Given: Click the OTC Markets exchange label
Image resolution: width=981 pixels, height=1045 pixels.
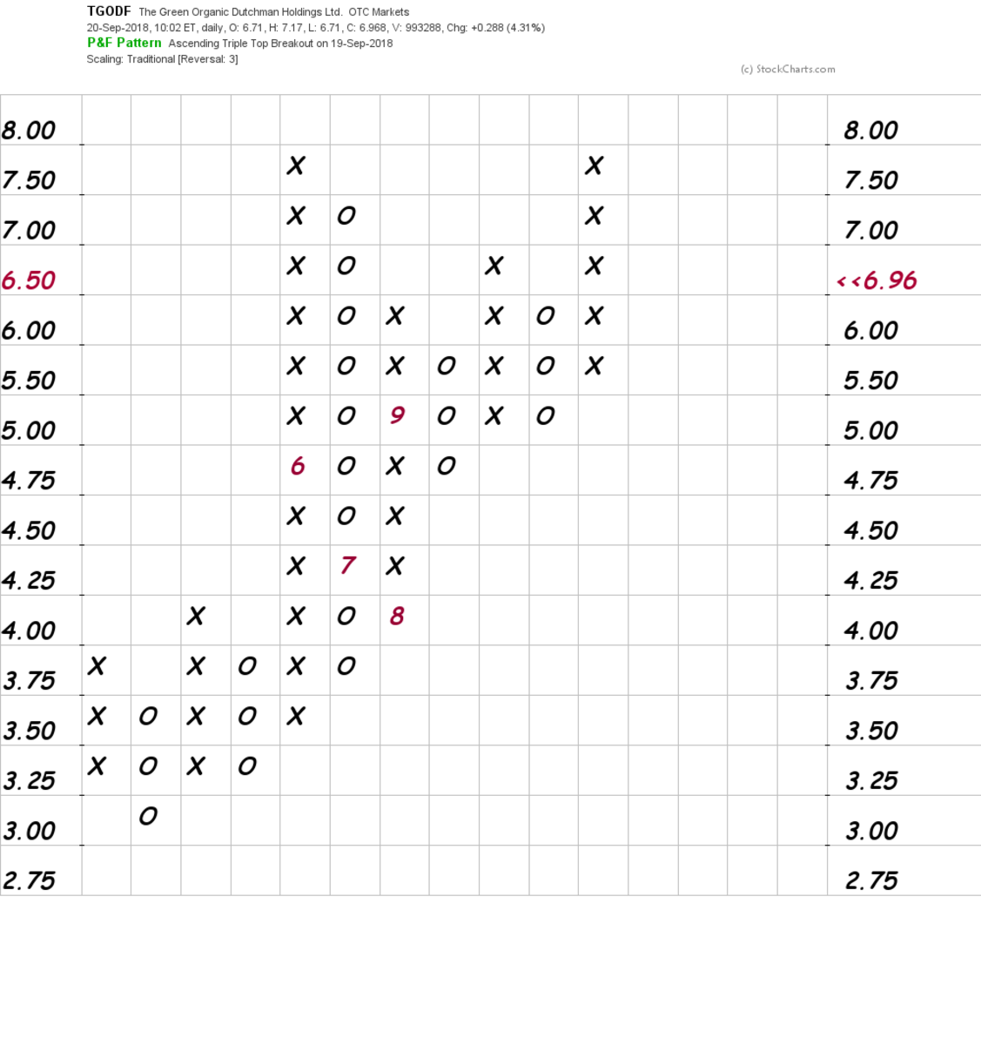Looking at the screenshot, I should tap(379, 12).
